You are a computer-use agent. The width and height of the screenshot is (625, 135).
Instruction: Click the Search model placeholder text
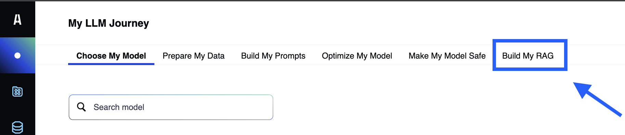(x=119, y=107)
